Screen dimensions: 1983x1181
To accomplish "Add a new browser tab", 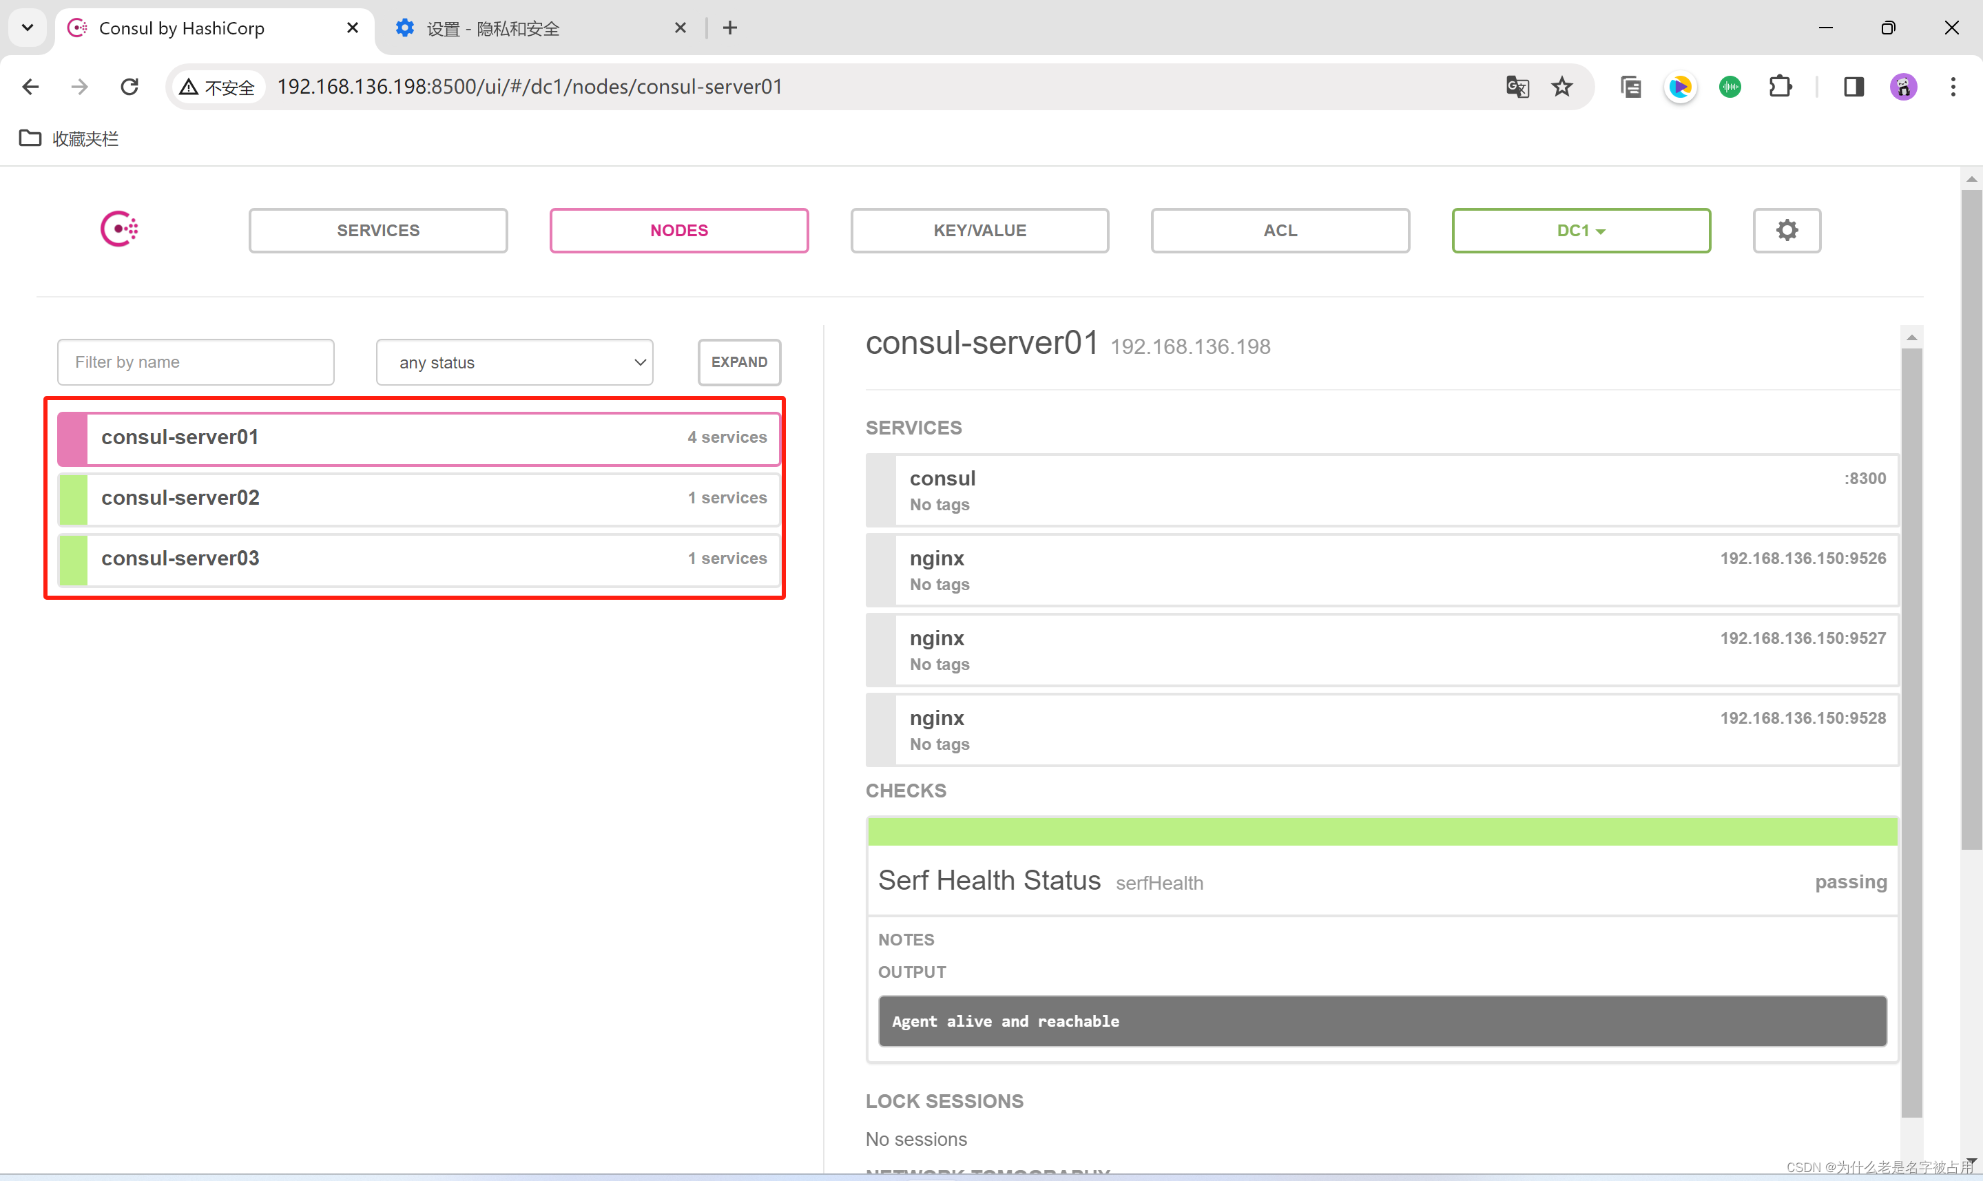I will pos(729,28).
